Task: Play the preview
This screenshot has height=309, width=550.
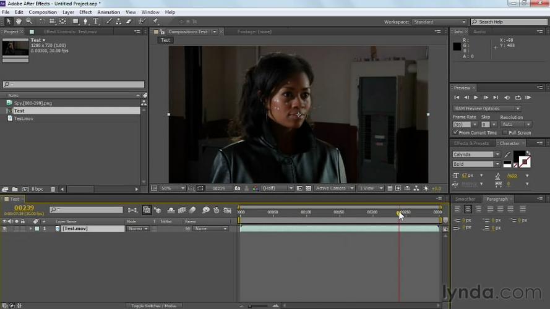Action: [476, 98]
